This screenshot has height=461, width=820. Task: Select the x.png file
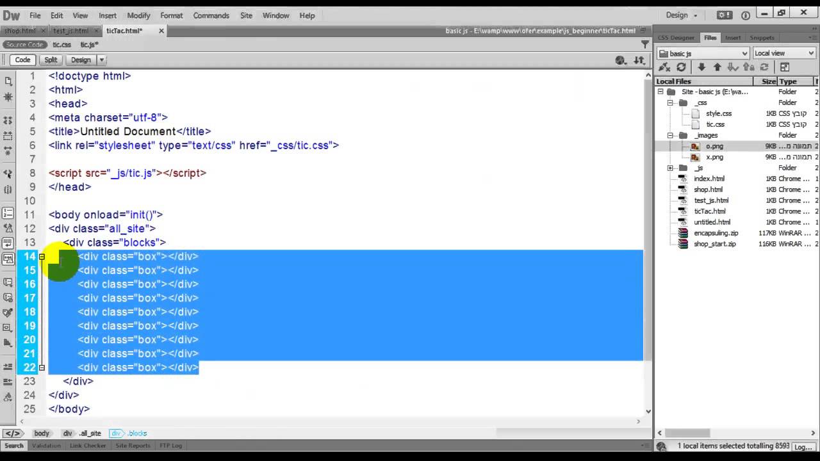[714, 157]
